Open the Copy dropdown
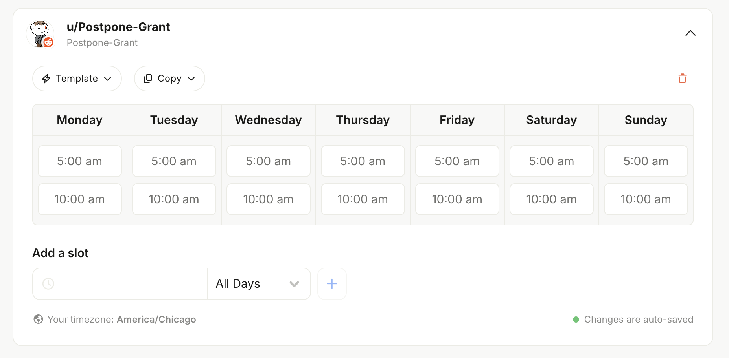Image resolution: width=729 pixels, height=358 pixels. [169, 79]
